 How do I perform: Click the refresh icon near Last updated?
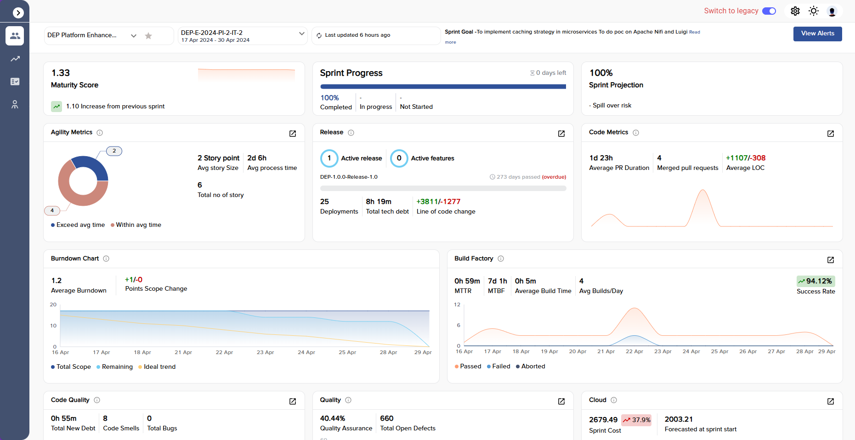pyautogui.click(x=319, y=35)
